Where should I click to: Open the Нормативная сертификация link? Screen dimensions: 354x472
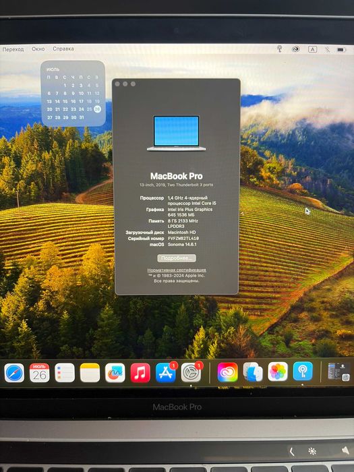[177, 270]
